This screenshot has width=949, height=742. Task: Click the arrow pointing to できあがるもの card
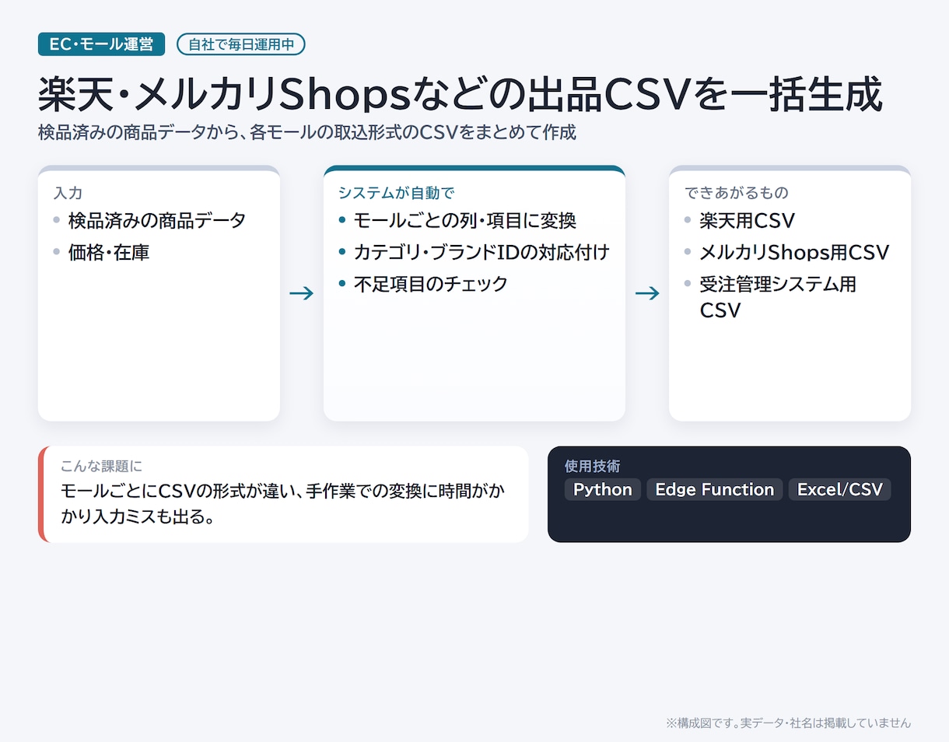pos(647,293)
